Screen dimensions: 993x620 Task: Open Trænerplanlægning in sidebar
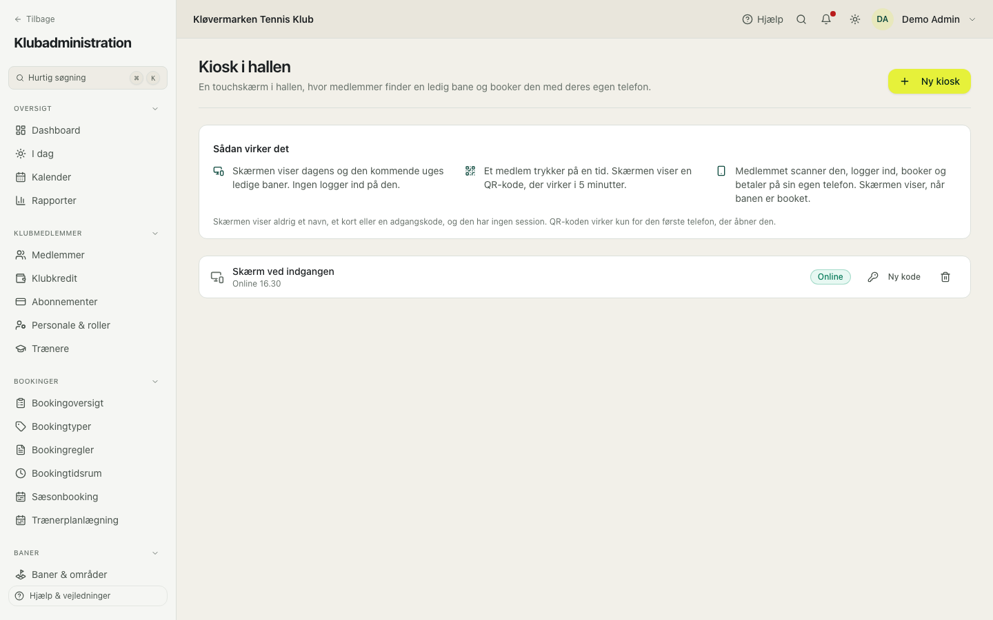pyautogui.click(x=88, y=520)
